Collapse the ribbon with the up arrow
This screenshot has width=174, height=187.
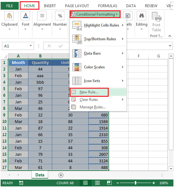170,36
